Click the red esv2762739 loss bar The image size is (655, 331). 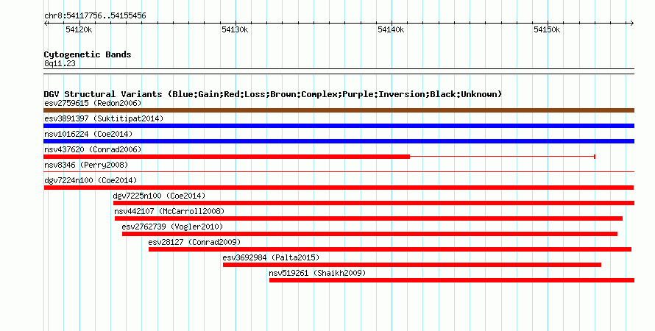click(369, 234)
